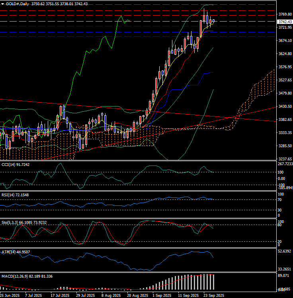This screenshot has width=293, height=298.
Task: Click the CCI 100 level scale label
Action: pyautogui.click(x=281, y=172)
